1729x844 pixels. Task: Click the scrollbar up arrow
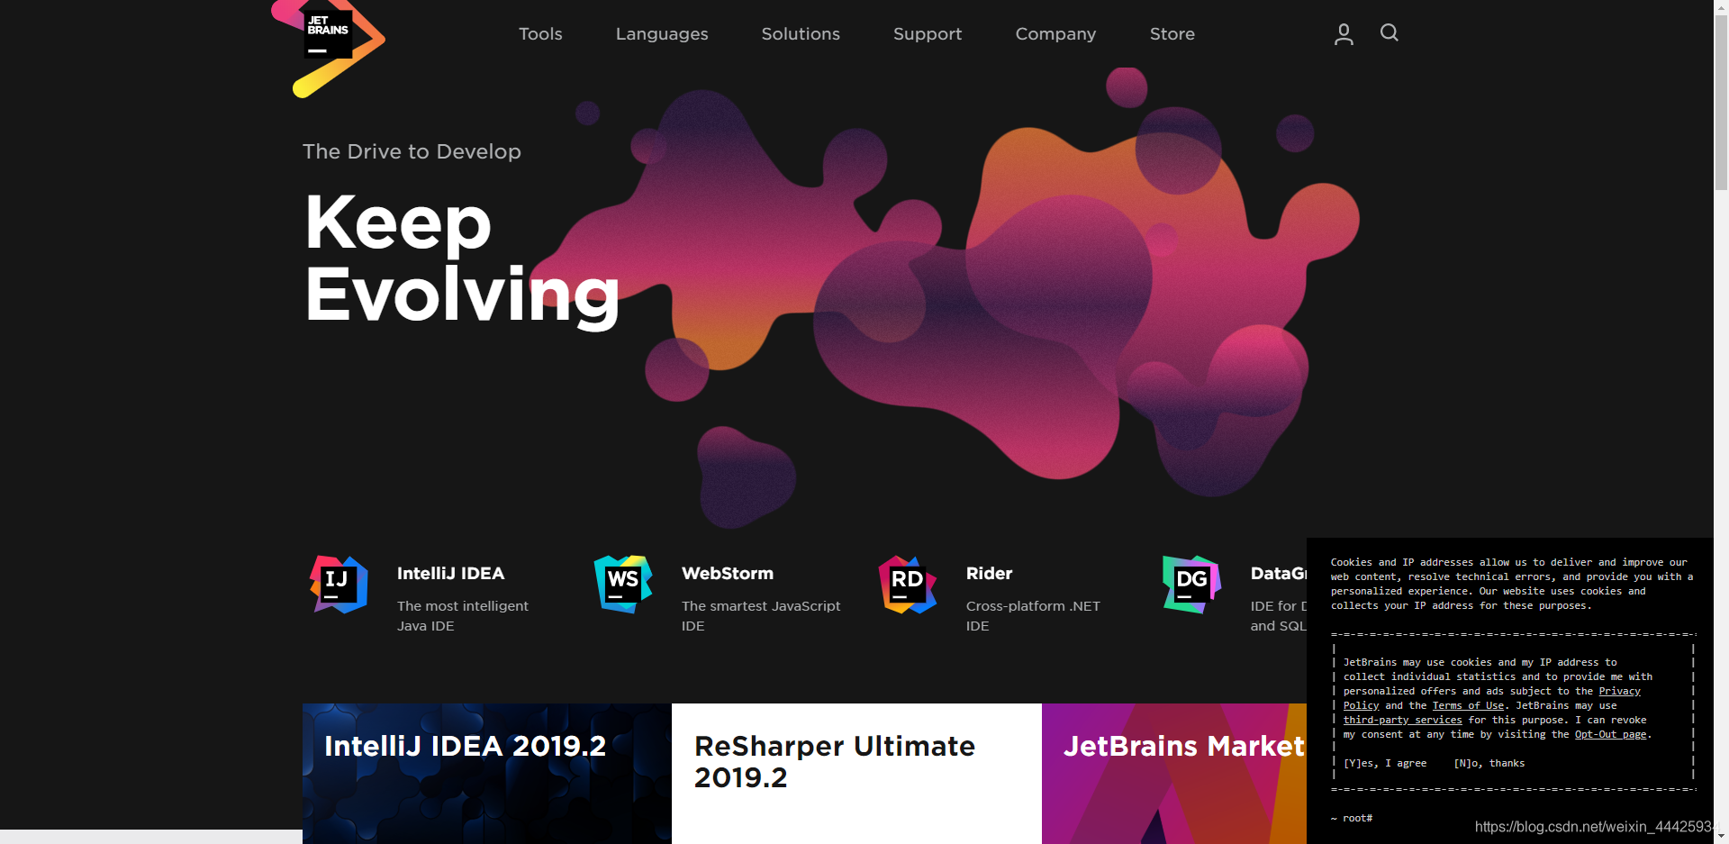[x=1721, y=7]
